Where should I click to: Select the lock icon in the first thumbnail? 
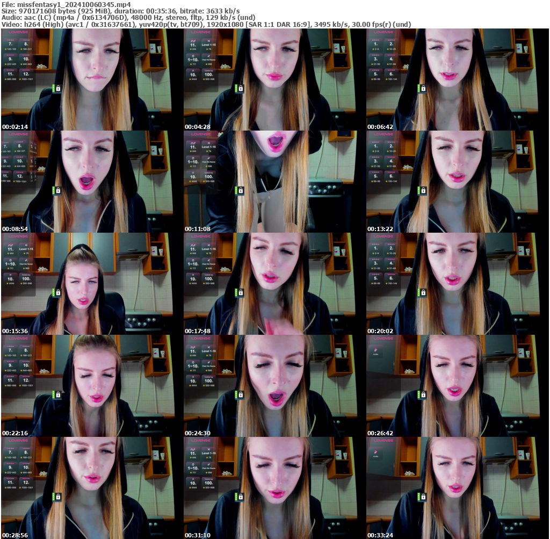click(x=58, y=89)
